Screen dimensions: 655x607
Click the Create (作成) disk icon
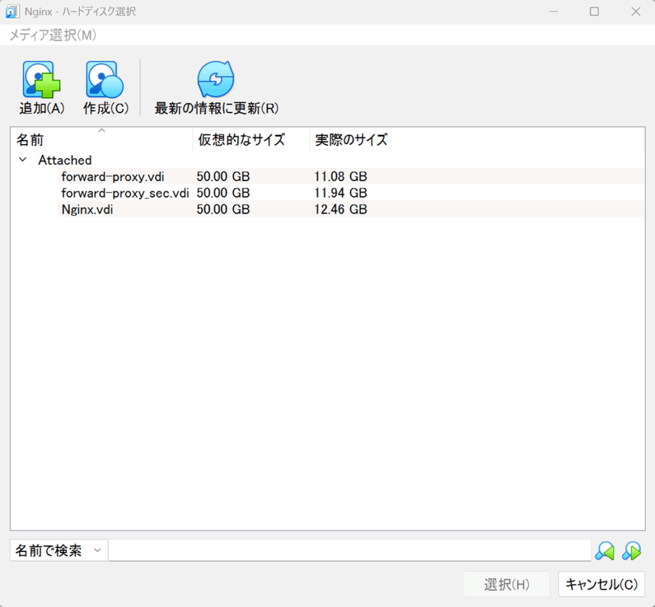105,80
